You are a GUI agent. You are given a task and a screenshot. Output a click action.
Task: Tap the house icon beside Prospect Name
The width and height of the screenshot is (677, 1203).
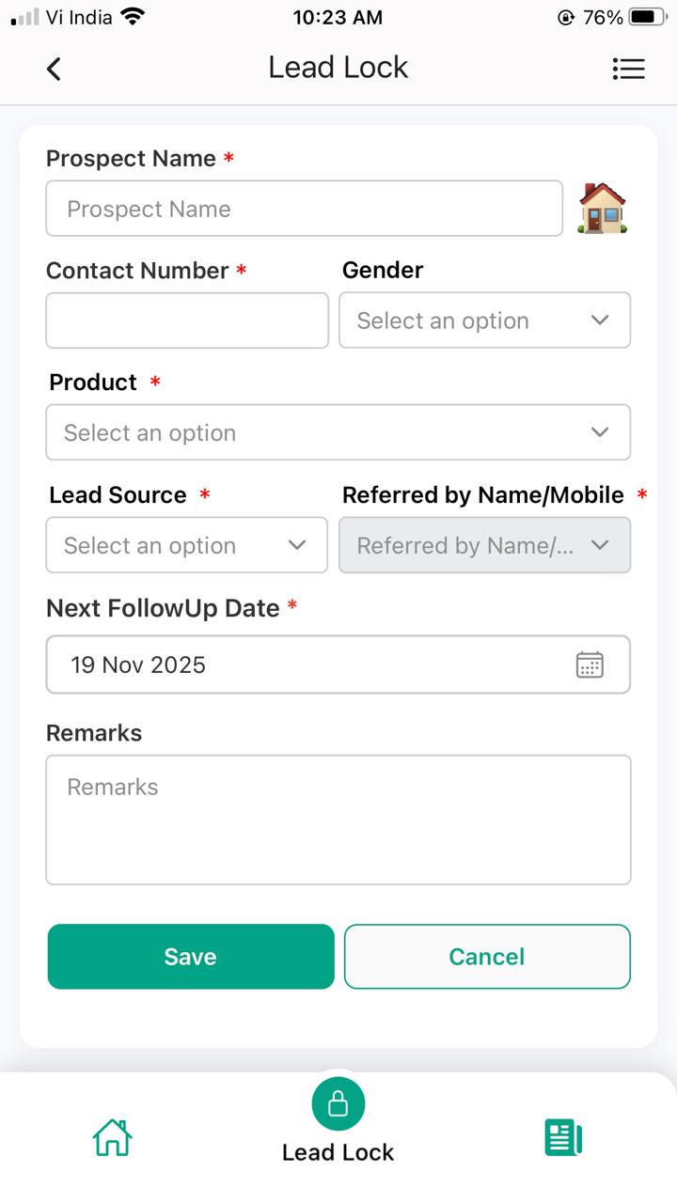point(603,208)
